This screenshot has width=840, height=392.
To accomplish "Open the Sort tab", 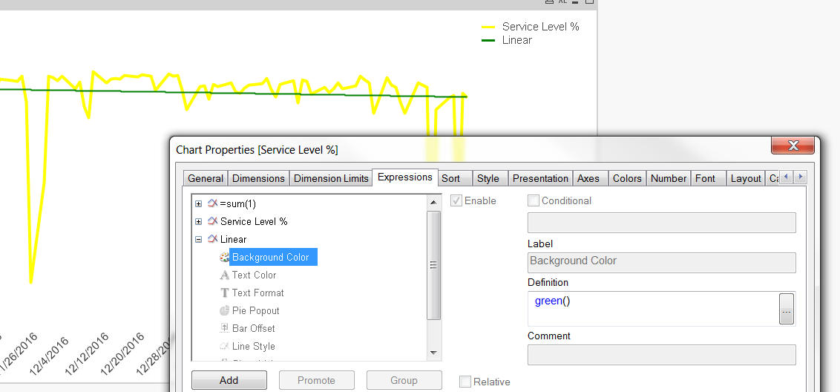I will pyautogui.click(x=455, y=179).
